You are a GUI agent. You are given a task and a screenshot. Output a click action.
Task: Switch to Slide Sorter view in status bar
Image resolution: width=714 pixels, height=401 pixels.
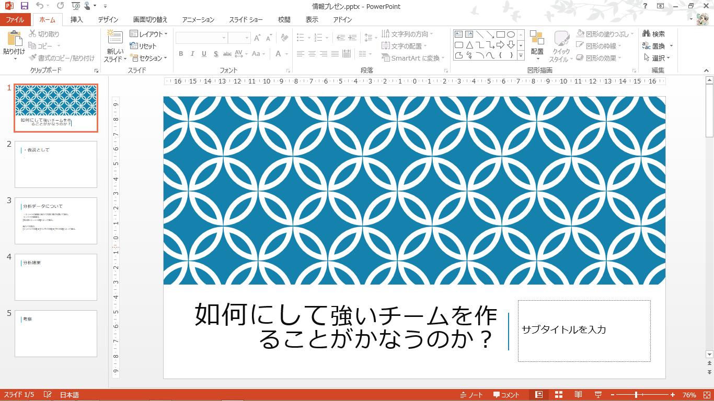tap(558, 395)
